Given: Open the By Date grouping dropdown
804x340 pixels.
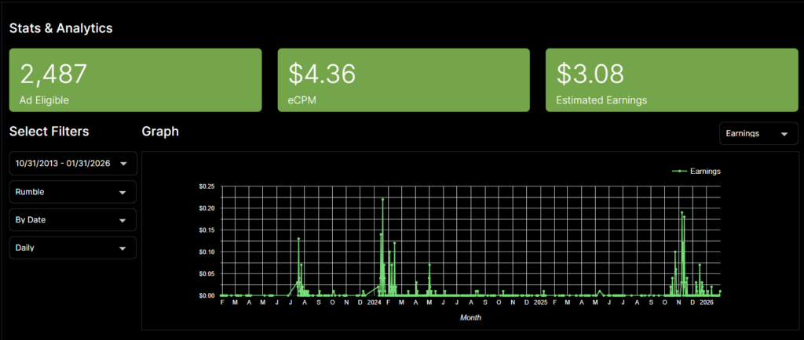Looking at the screenshot, I should (72, 220).
